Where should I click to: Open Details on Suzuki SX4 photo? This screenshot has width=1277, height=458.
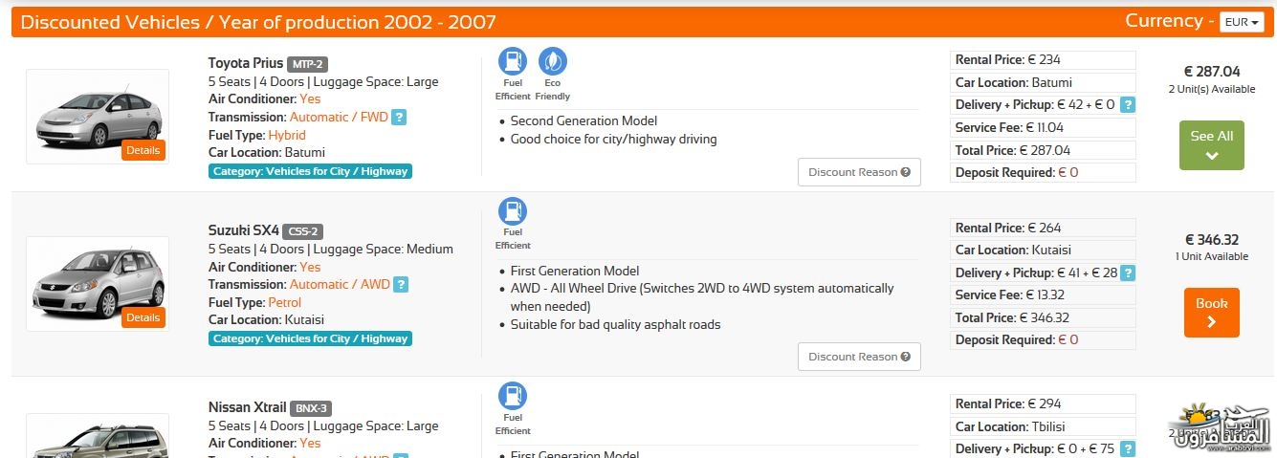[x=143, y=317]
